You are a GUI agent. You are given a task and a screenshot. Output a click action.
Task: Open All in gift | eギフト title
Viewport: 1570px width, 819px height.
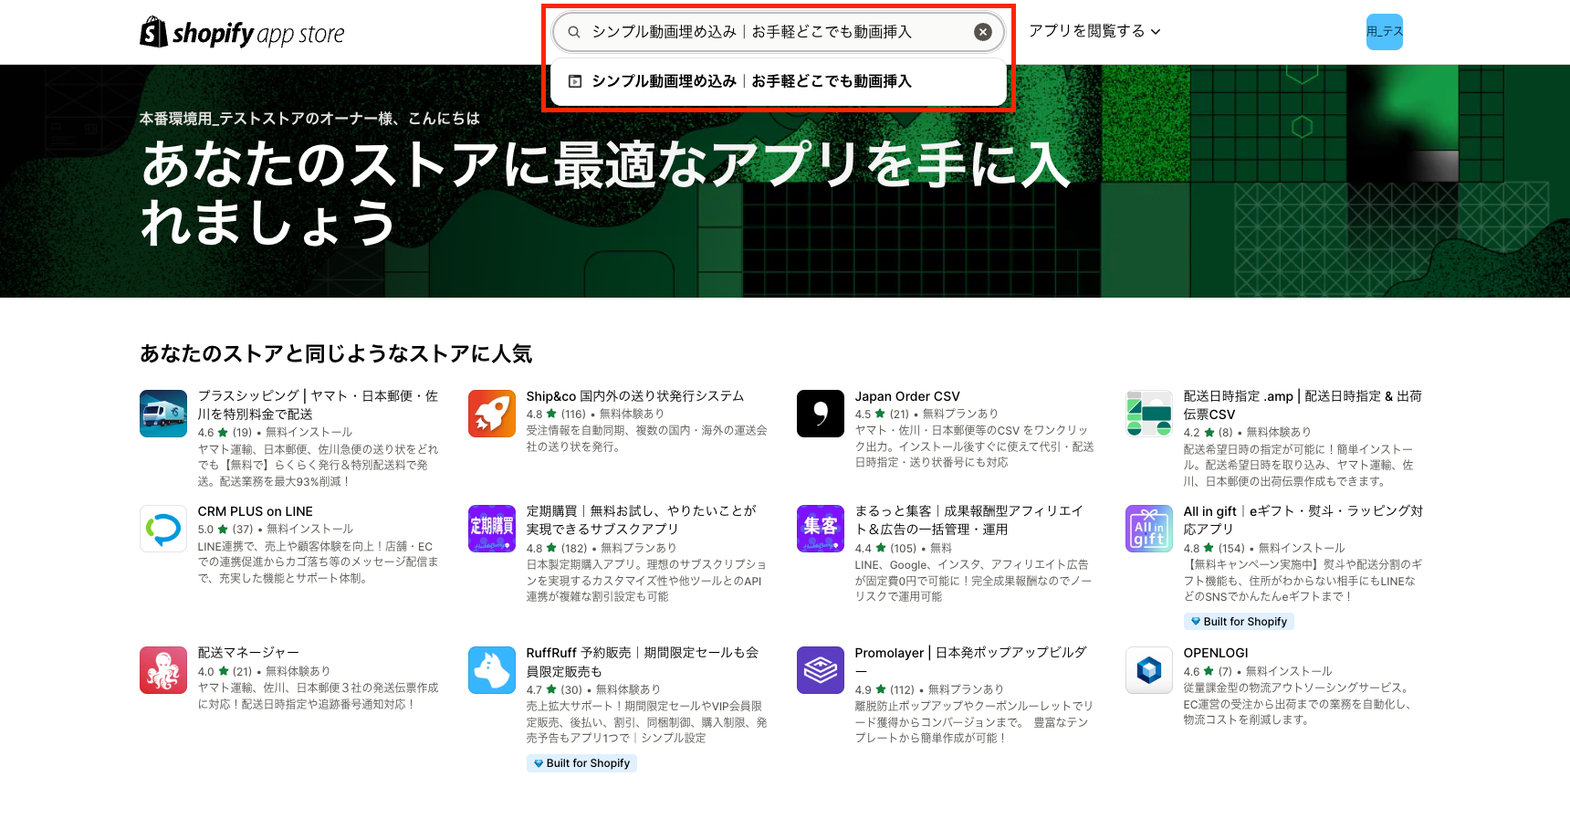point(1303,520)
